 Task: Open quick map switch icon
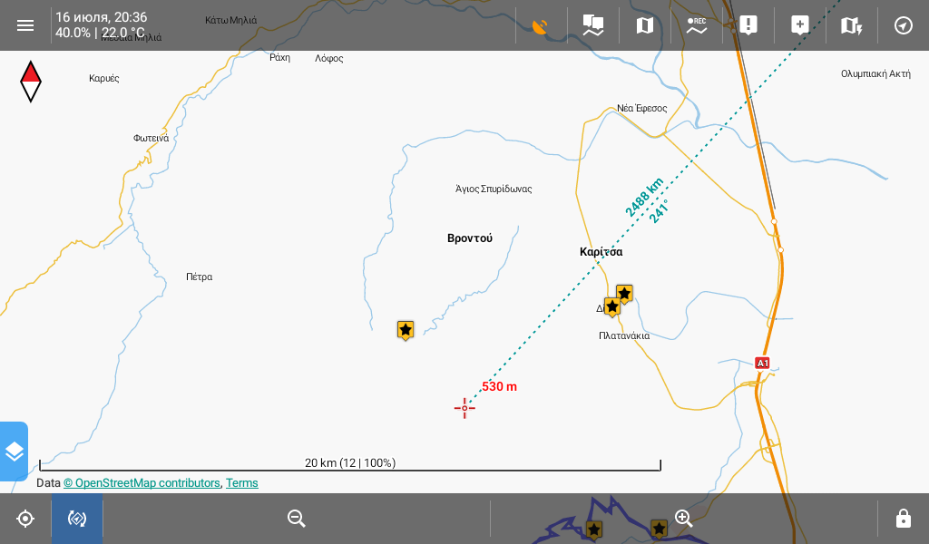[851, 25]
